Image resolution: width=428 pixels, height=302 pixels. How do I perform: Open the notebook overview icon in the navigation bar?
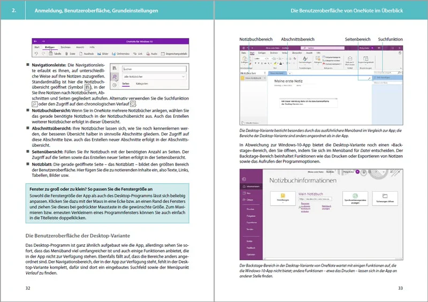pyautogui.click(x=114, y=69)
